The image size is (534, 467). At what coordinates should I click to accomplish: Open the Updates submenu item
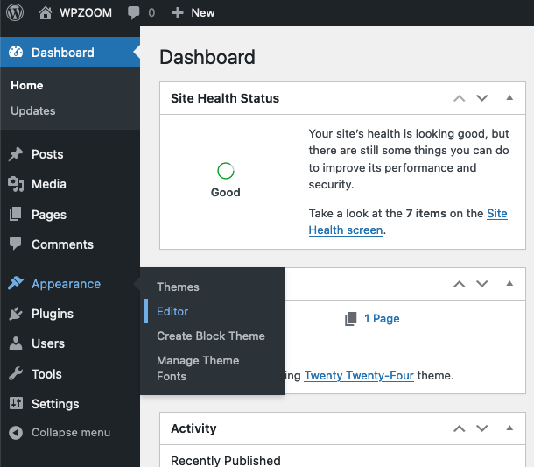coord(33,110)
